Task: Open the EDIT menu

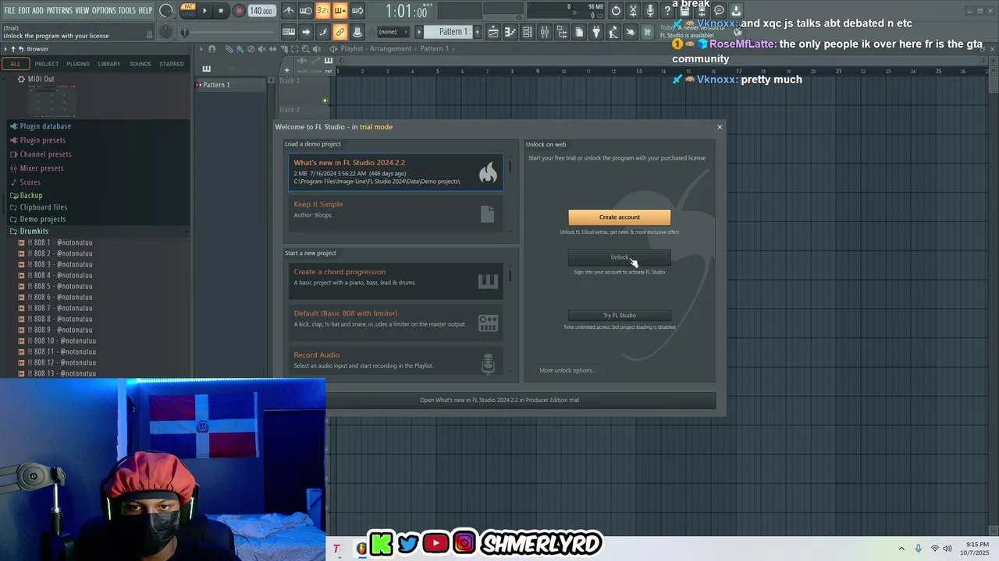Action: coord(24,10)
